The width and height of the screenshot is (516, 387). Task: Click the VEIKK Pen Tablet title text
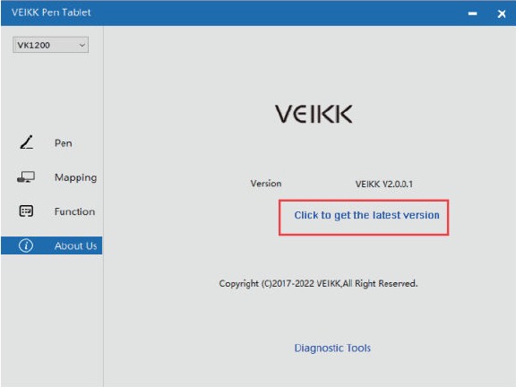(x=51, y=13)
